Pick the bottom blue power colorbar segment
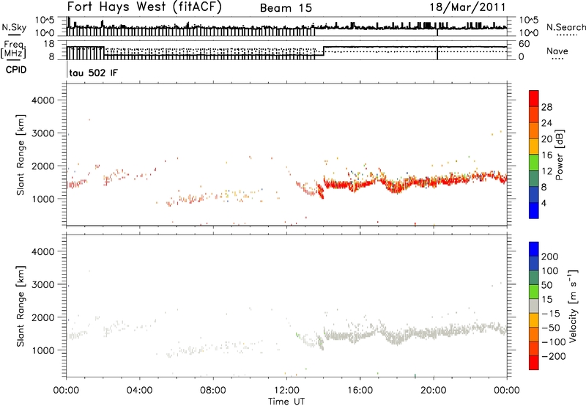The image size is (586, 406). pyautogui.click(x=534, y=211)
